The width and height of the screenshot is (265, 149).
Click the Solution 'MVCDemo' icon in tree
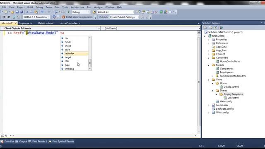click(206, 32)
